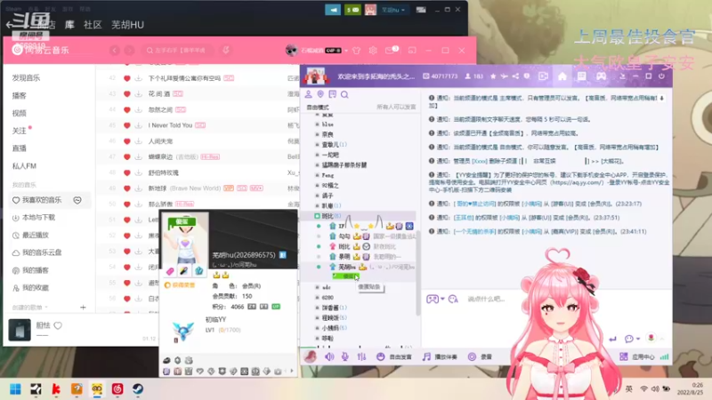
Task: Open the skin shirt icon in NetEase header
Action: 357,51
